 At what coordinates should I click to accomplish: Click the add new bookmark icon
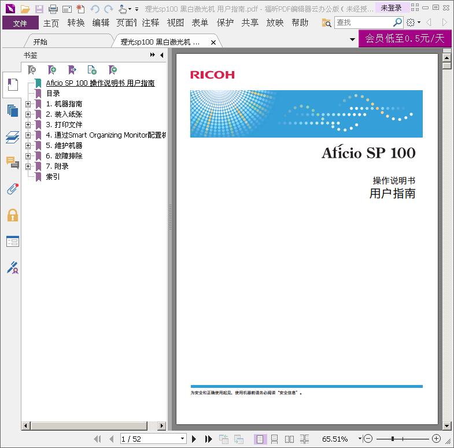[x=52, y=70]
